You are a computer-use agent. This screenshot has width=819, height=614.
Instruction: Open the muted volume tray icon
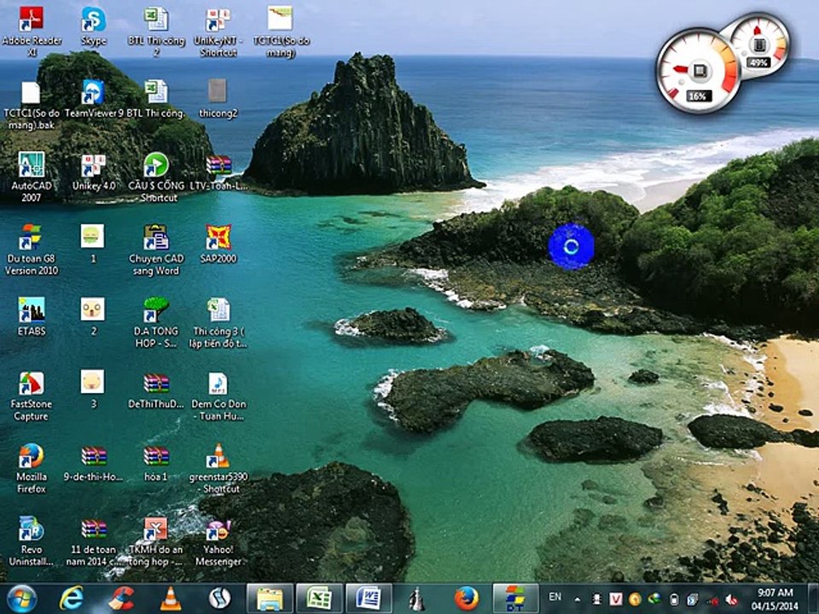point(731,600)
